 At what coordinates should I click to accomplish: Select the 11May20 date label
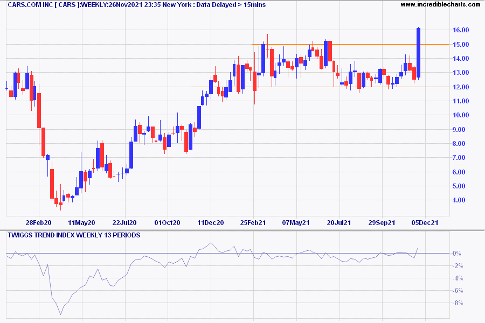tap(82, 222)
